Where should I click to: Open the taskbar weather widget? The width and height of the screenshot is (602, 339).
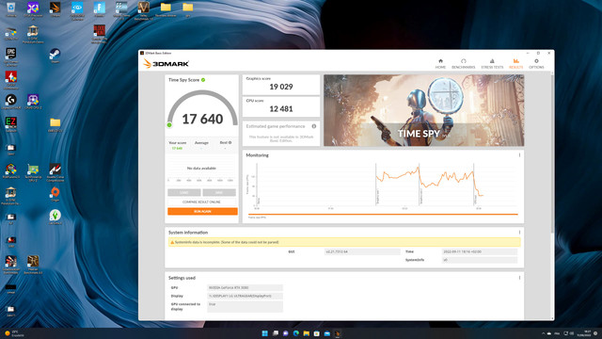click(14, 333)
